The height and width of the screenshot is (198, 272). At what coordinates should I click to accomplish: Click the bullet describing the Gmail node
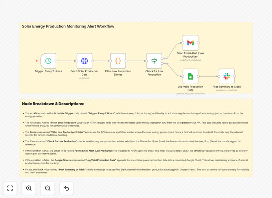click(x=136, y=152)
